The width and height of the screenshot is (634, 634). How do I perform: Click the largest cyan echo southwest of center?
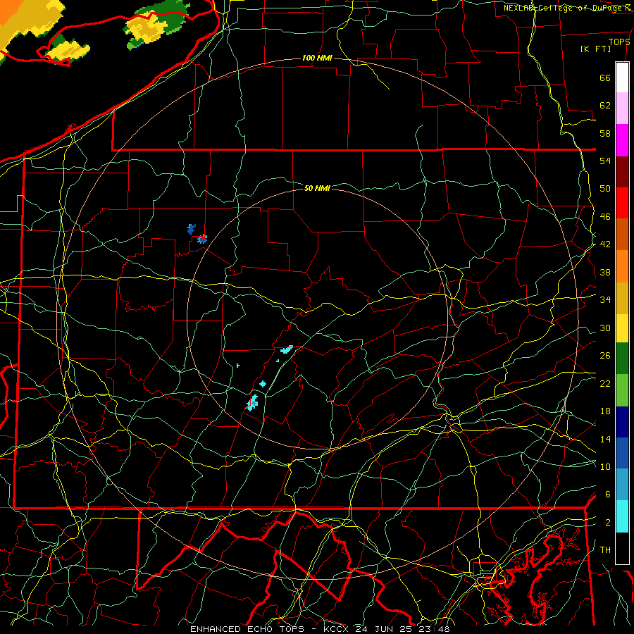coord(252,403)
